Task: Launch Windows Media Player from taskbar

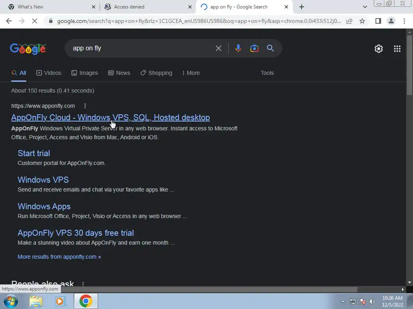Action: point(60,301)
